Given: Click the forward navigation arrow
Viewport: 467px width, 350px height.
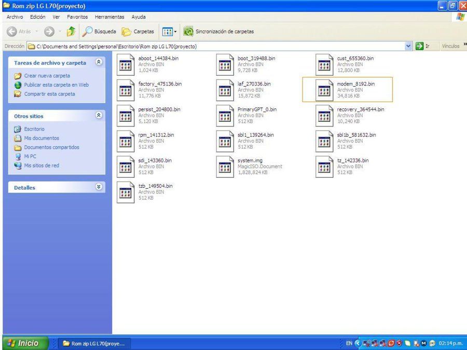Looking at the screenshot, I should coord(49,31).
